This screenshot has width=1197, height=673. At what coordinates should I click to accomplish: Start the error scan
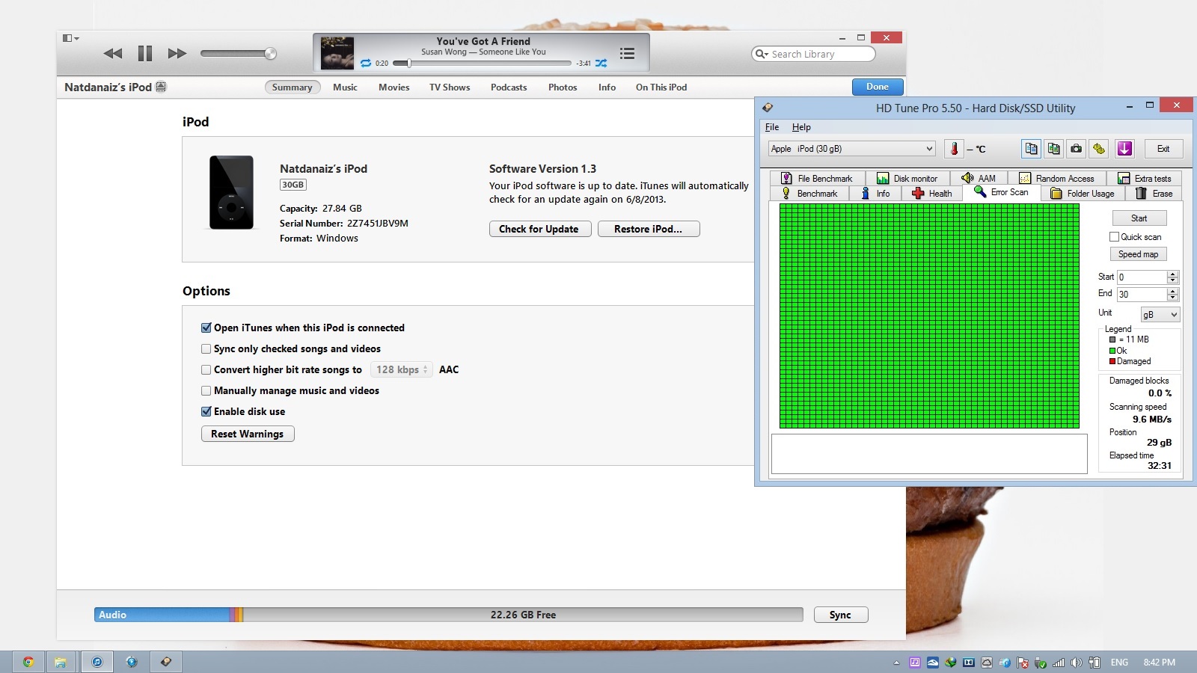pyautogui.click(x=1139, y=218)
